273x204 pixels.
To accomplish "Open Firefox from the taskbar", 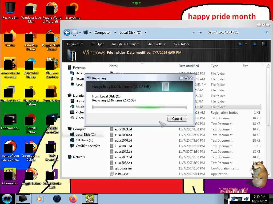I will (73, 199).
